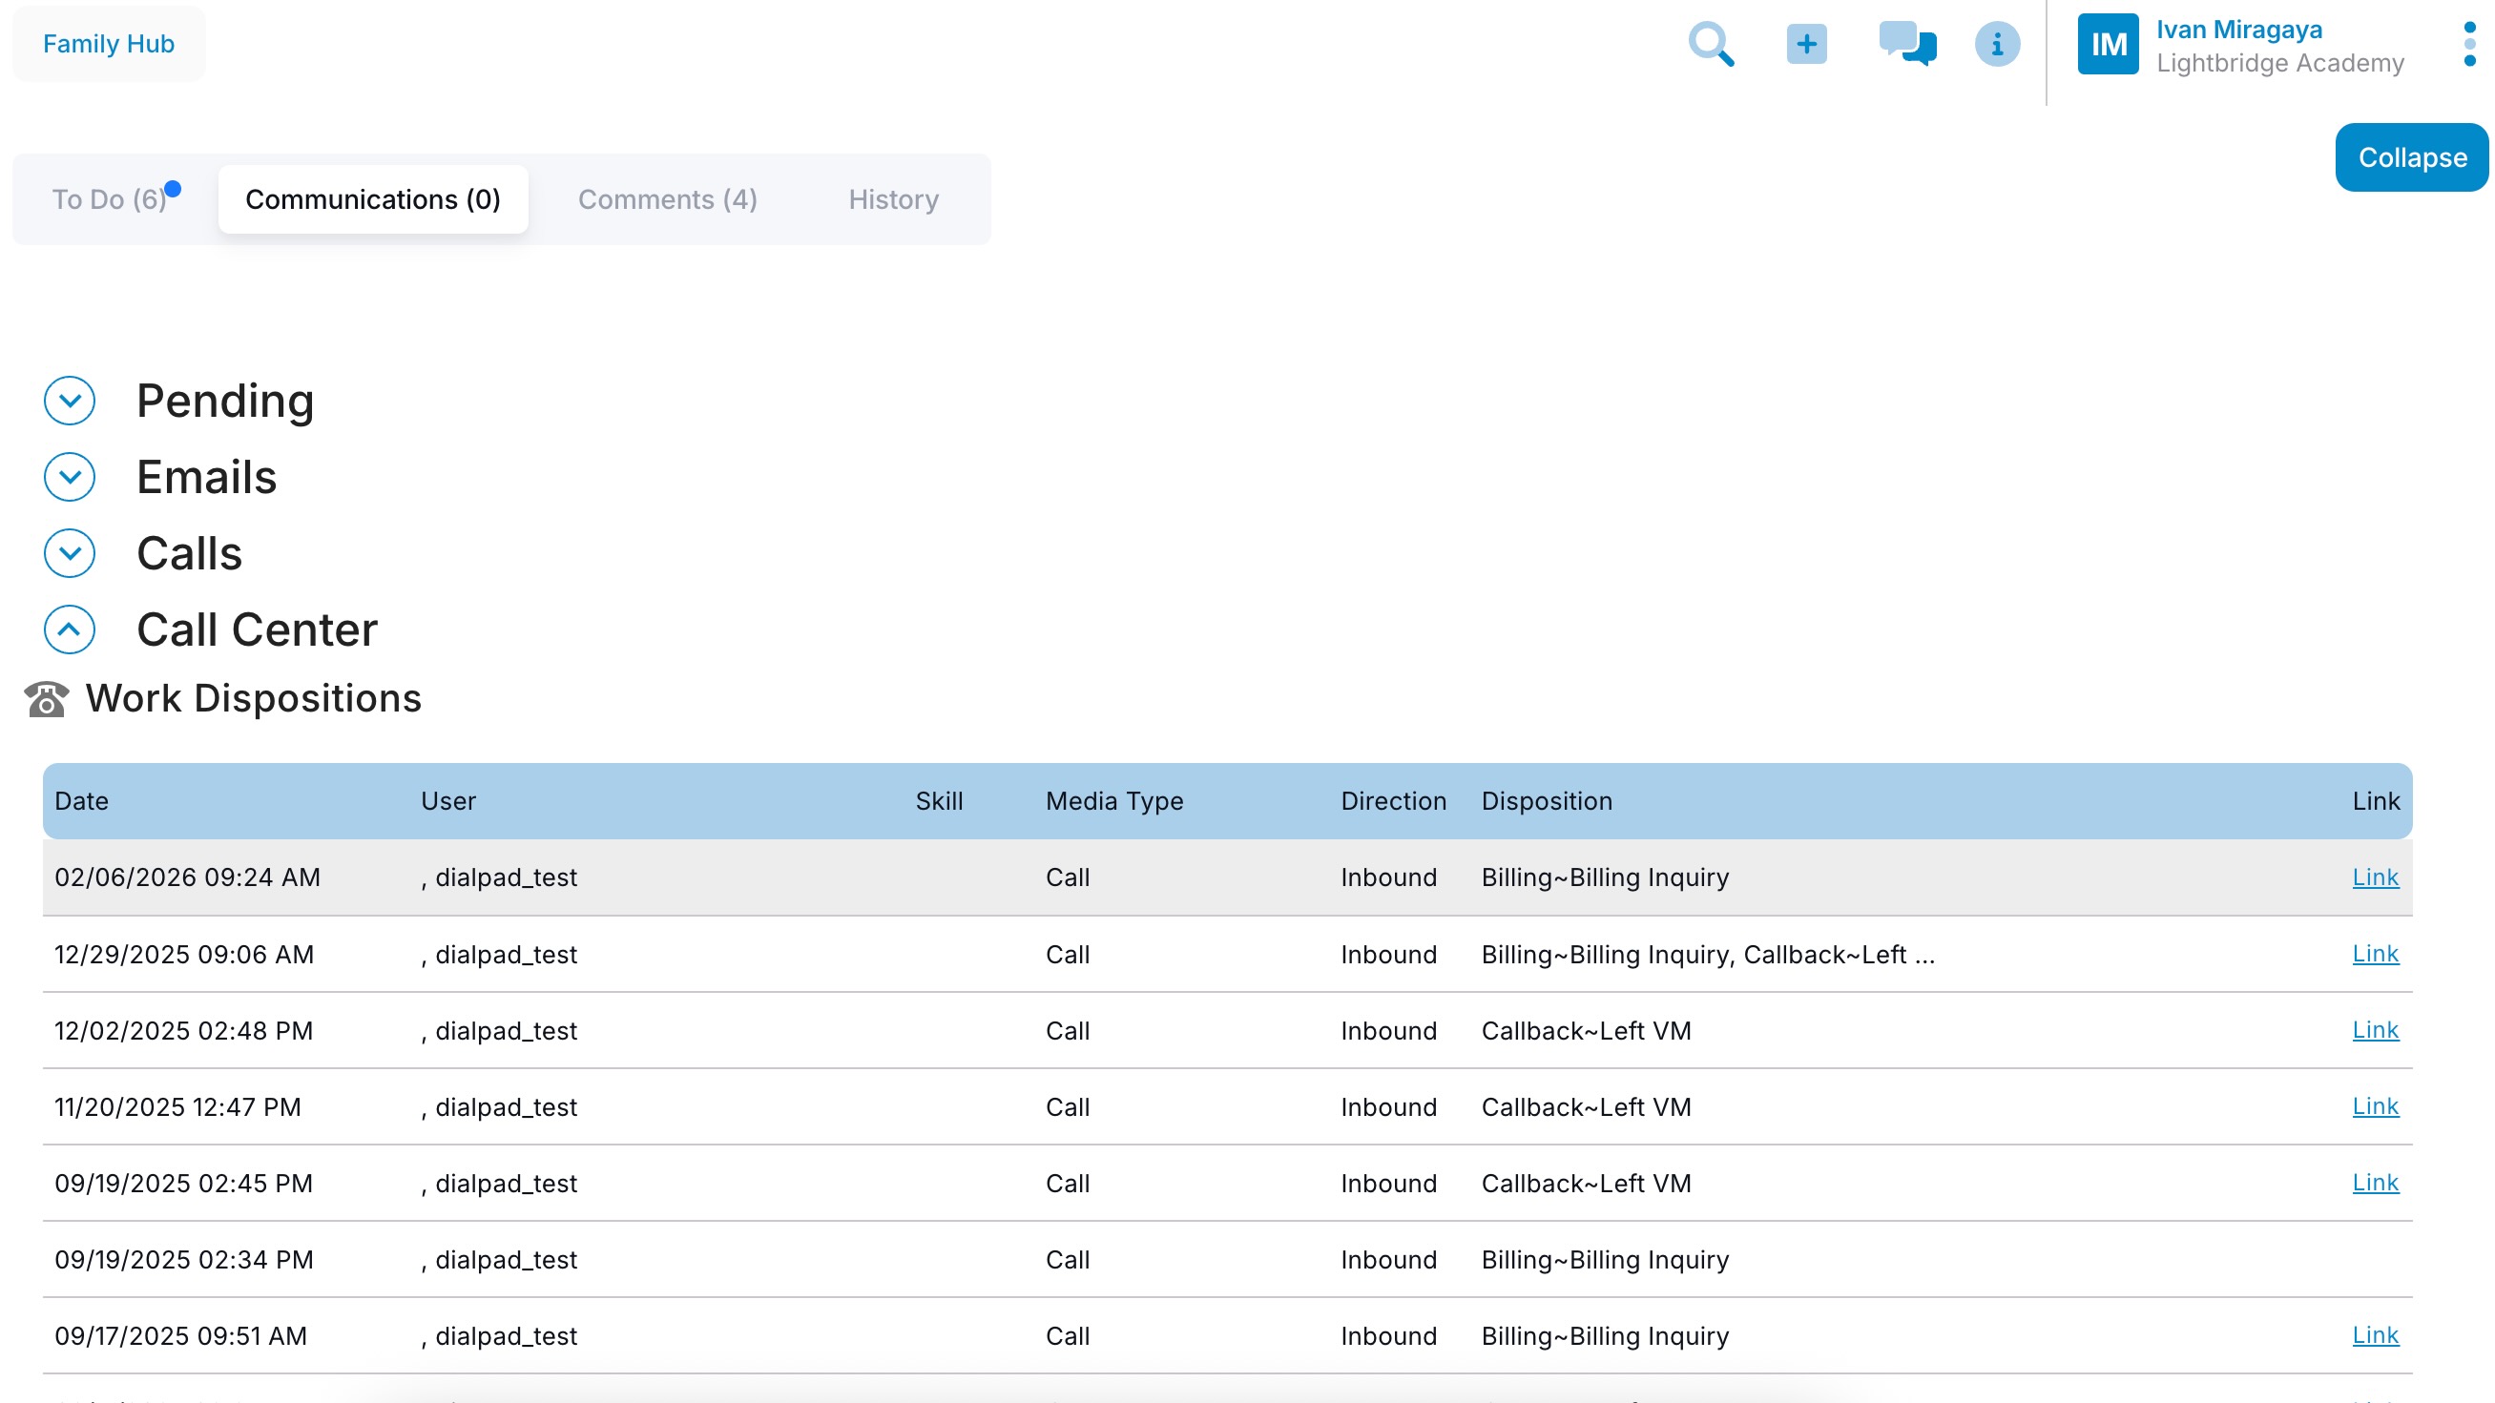The width and height of the screenshot is (2495, 1403).
Task: Select the 12/02/2025 02:48 PM date cell
Action: [x=184, y=1031]
